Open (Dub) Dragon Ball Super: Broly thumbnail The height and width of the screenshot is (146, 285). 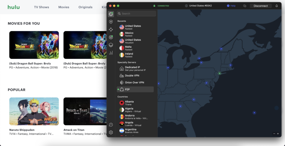tap(85, 45)
